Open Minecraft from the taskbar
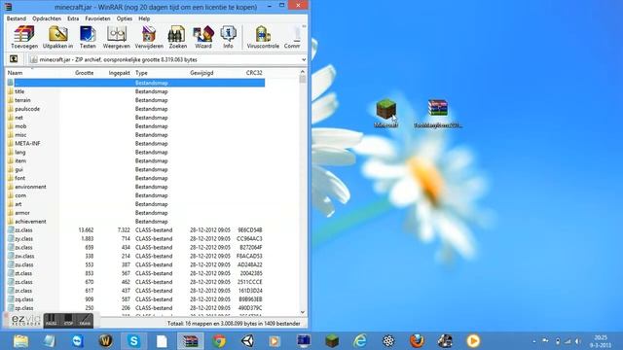Viewport: 623px width, 350px height. pos(332,341)
